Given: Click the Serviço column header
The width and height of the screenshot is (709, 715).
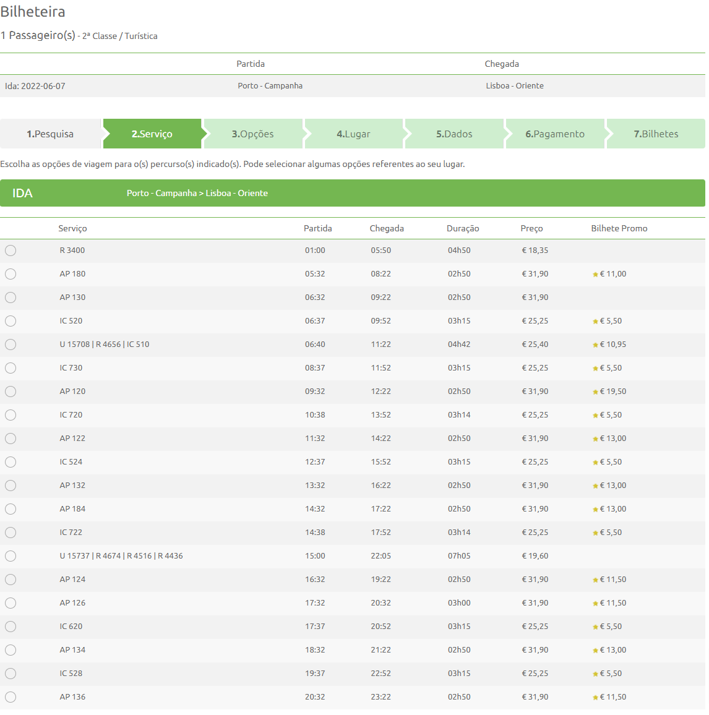Looking at the screenshot, I should pos(72,228).
